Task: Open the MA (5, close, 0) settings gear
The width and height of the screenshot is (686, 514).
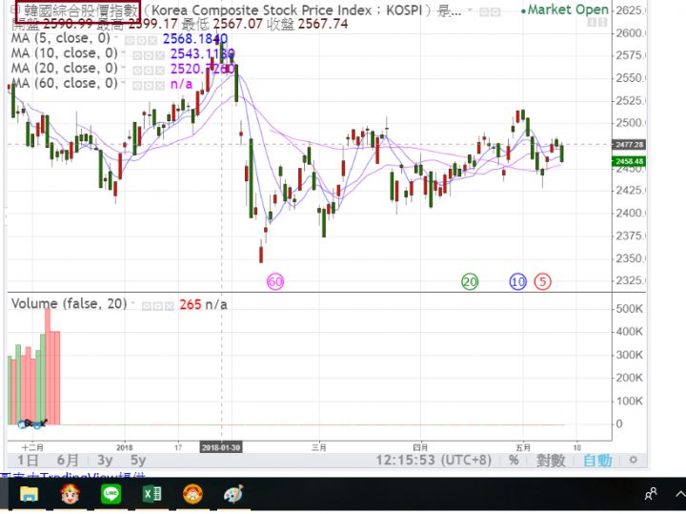Action: [x=141, y=41]
